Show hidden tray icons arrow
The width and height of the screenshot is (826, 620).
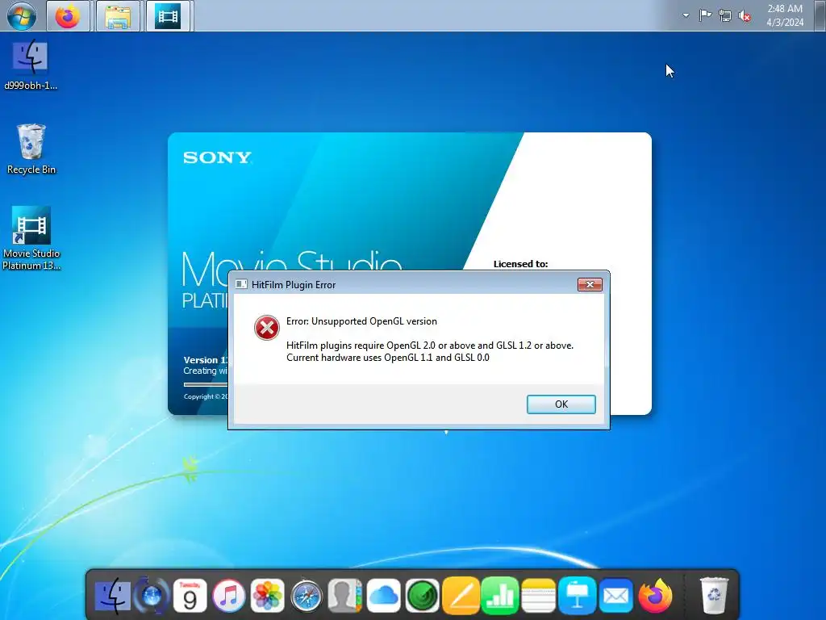point(686,15)
